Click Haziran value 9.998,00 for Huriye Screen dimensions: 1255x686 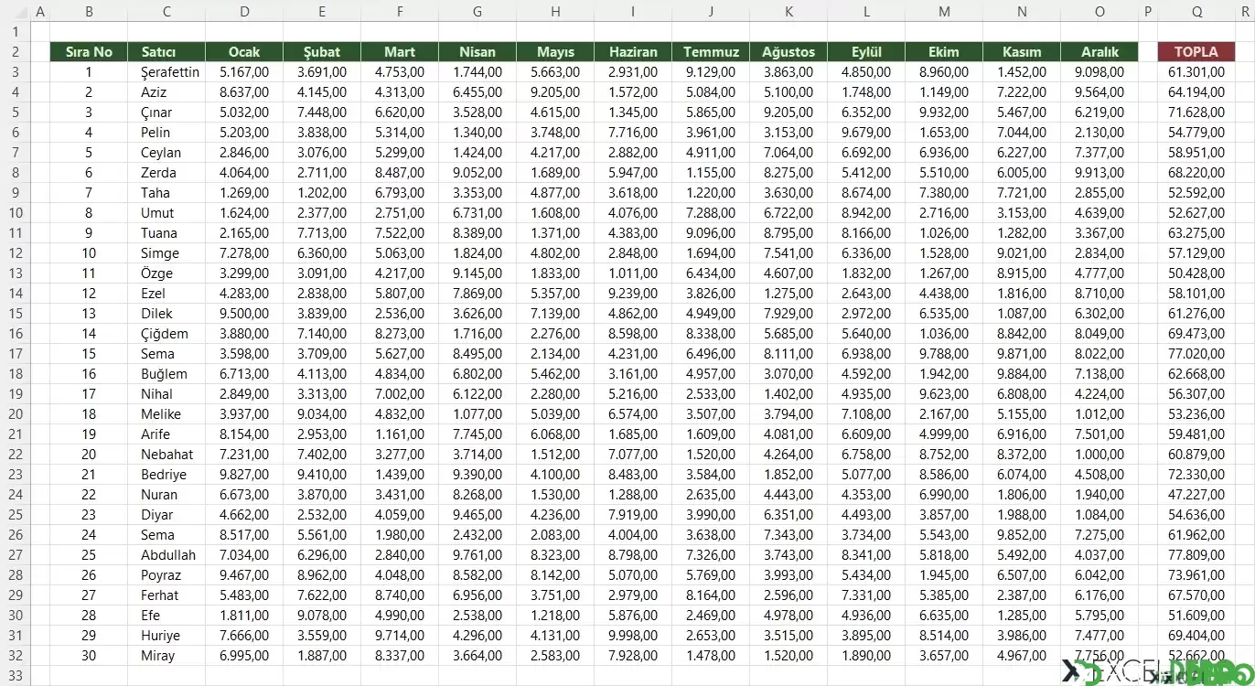(x=633, y=636)
